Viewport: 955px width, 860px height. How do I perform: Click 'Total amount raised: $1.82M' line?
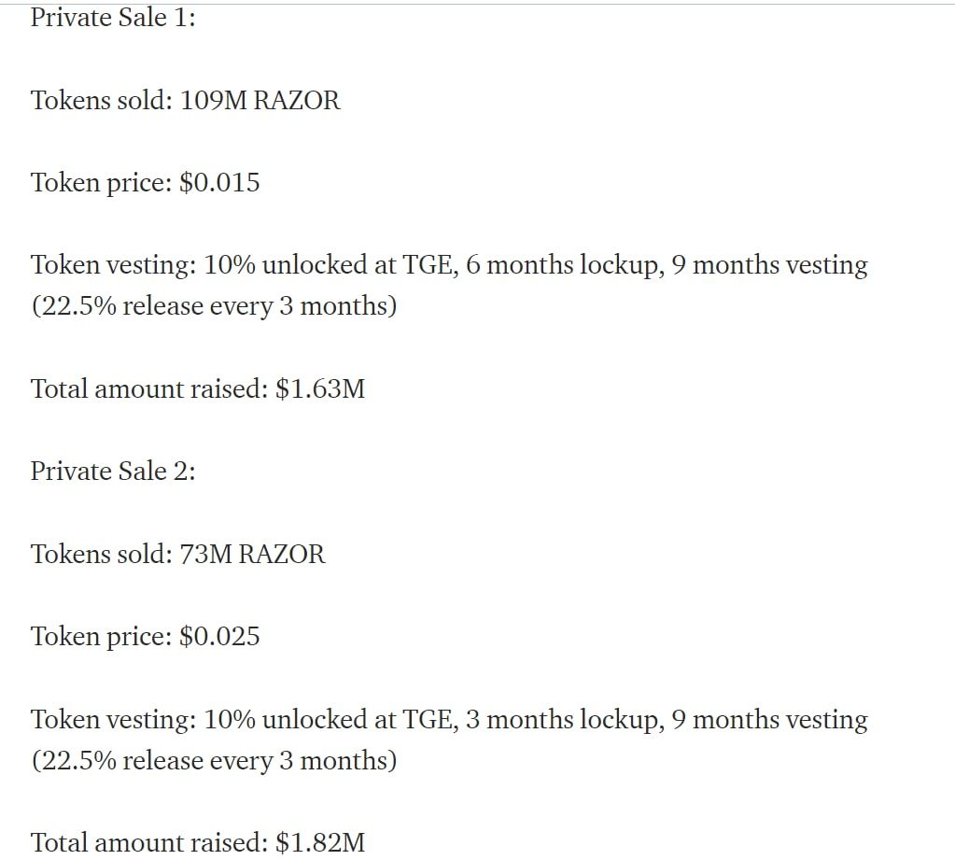pyautogui.click(x=198, y=843)
